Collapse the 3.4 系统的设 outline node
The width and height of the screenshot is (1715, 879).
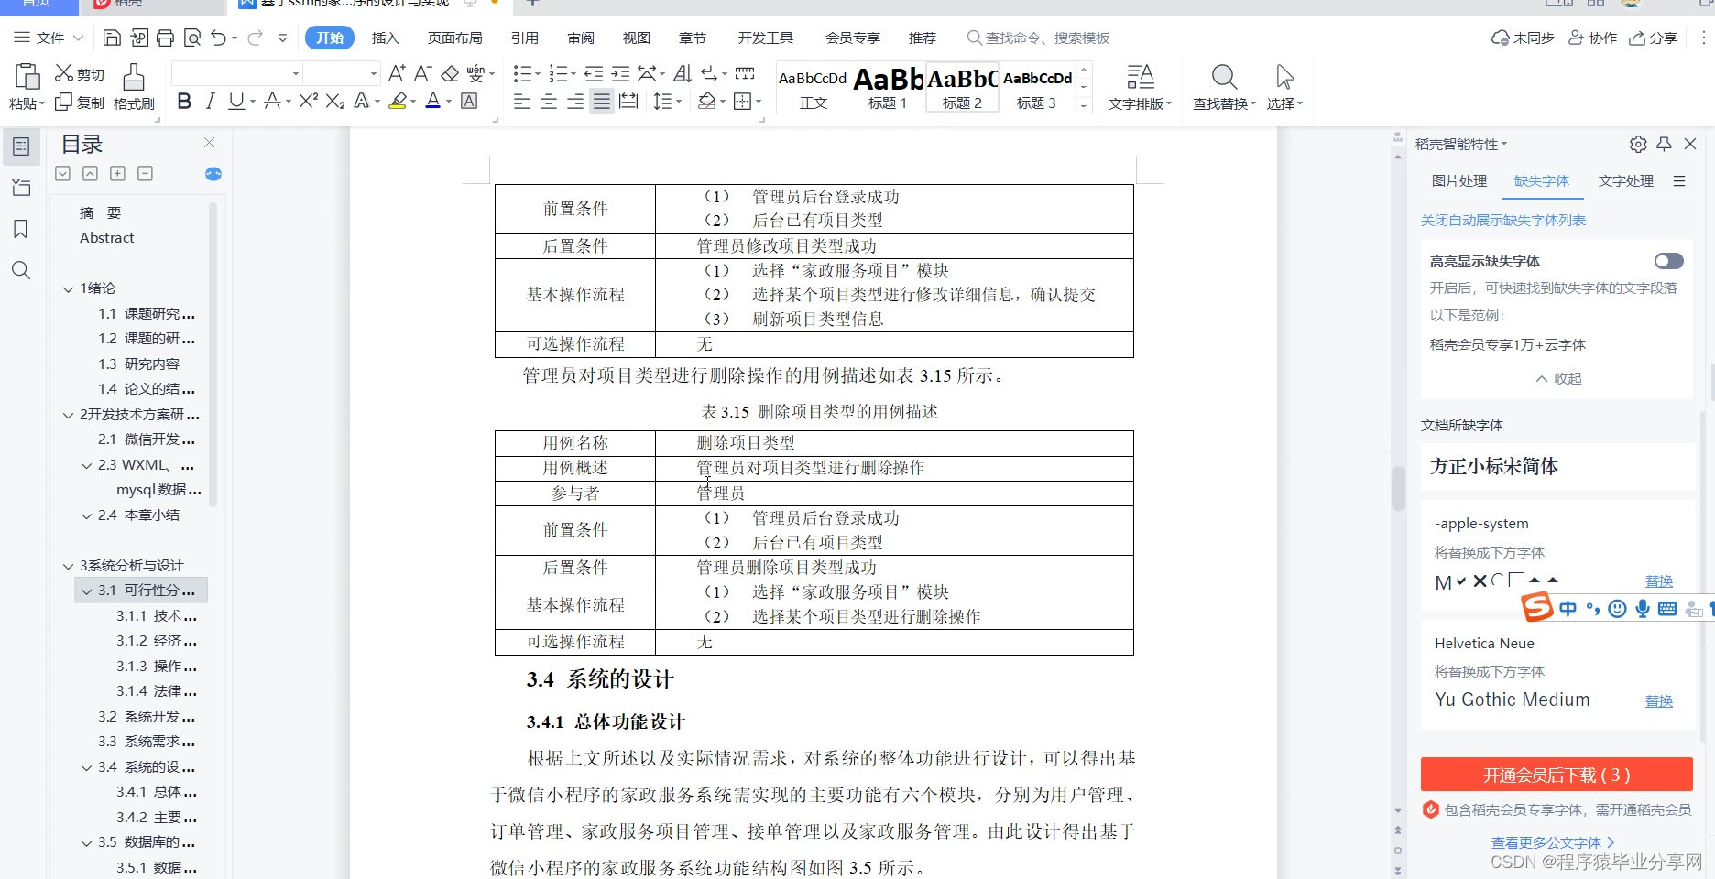coord(86,767)
